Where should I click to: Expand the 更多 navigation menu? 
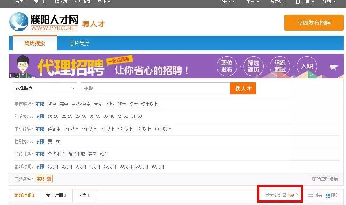pyautogui.click(x=102, y=2)
